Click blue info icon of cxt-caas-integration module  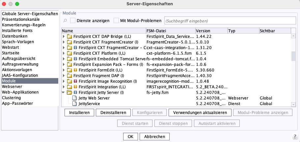[x=75, y=48]
